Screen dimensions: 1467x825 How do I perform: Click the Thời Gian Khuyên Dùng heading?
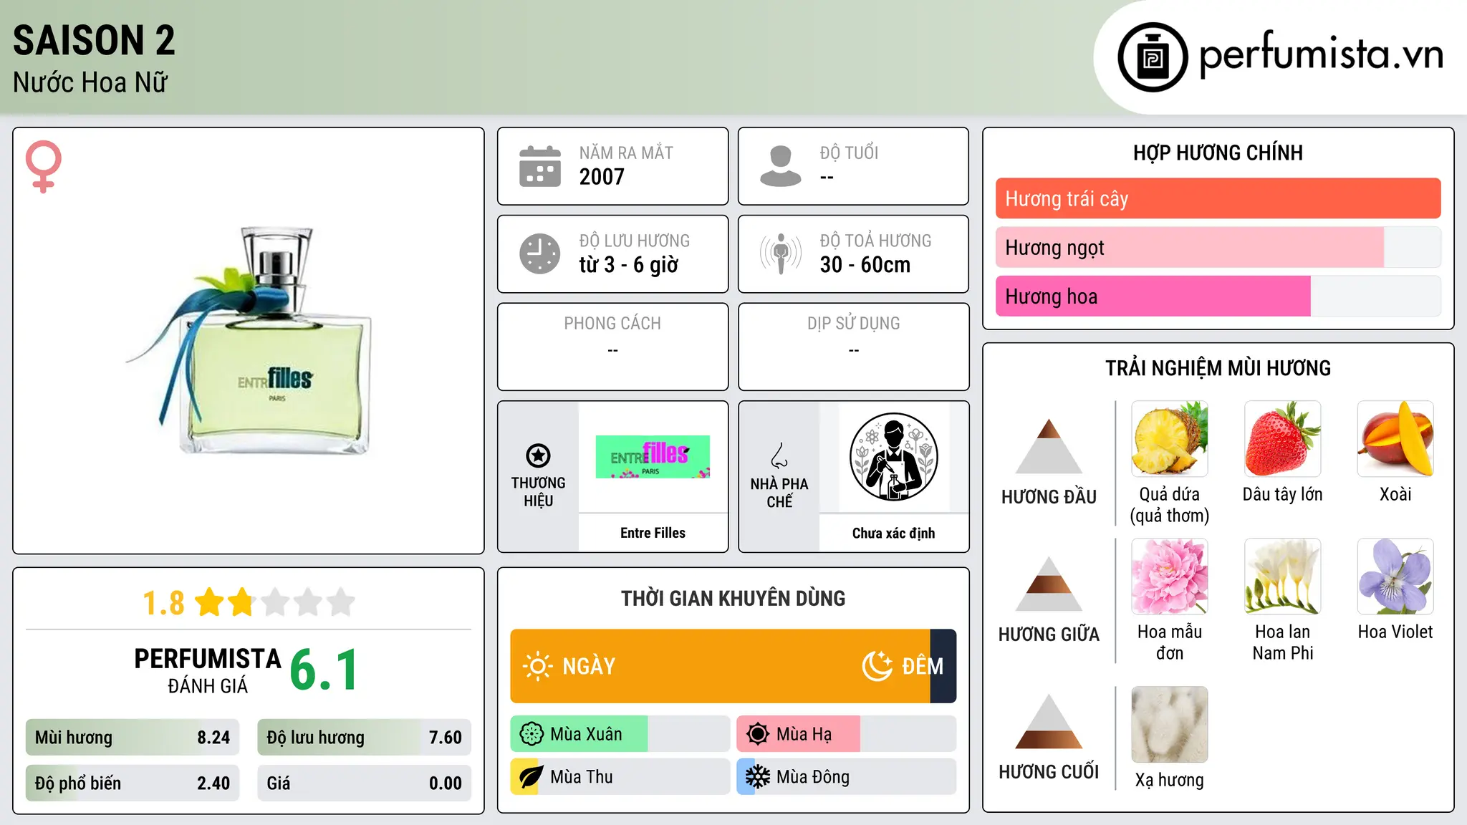tap(733, 598)
